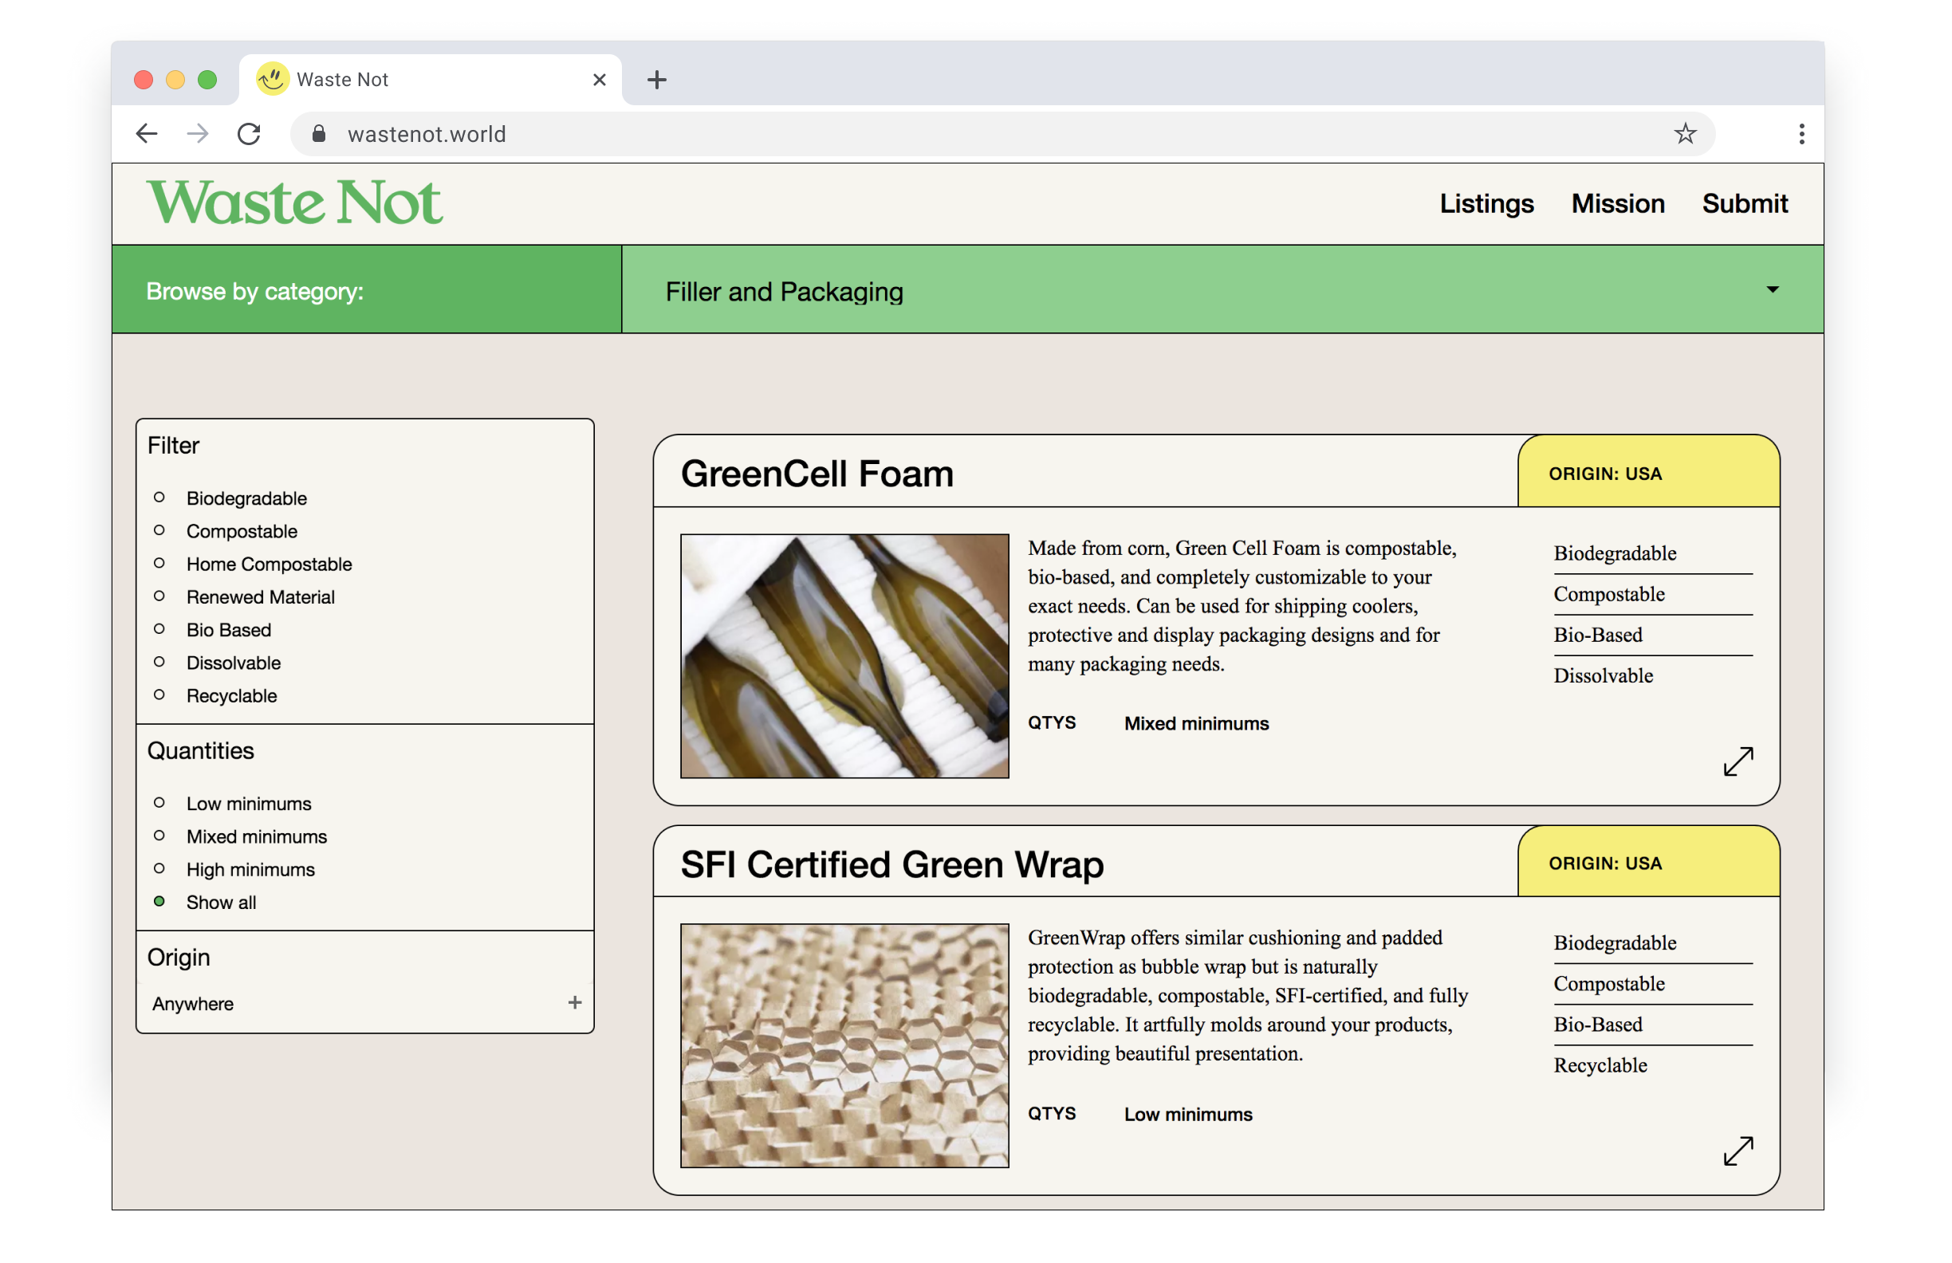Bookmark page with star icon
Image resolution: width=1952 pixels, height=1263 pixels.
tap(1684, 134)
